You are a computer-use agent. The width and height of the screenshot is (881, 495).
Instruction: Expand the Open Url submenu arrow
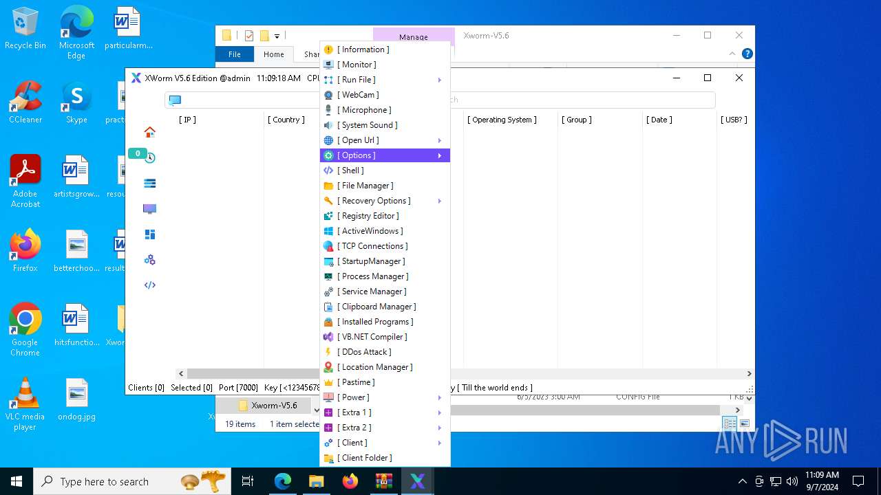439,140
